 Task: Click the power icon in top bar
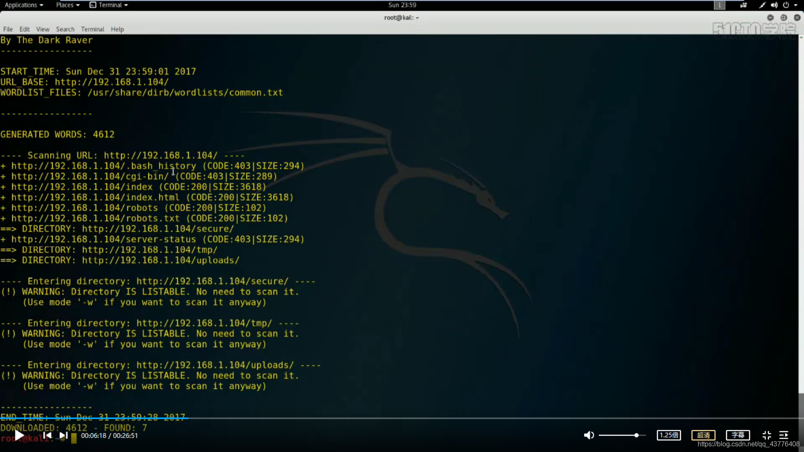786,5
